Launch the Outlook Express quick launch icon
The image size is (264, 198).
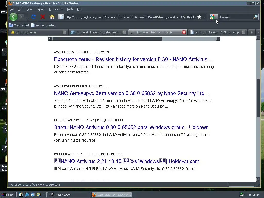click(33, 195)
